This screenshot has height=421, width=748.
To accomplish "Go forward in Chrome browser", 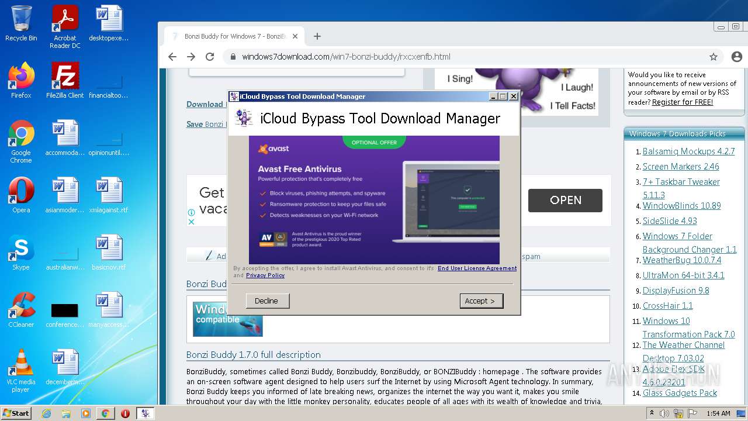I will pos(191,57).
